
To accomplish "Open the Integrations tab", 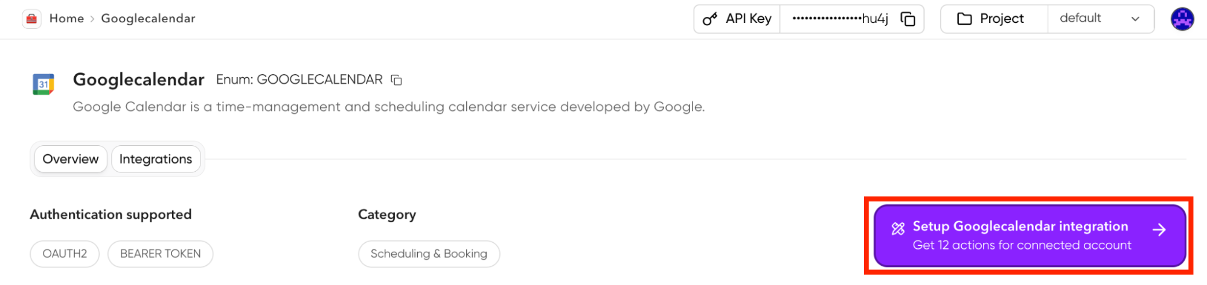I will pyautogui.click(x=156, y=159).
